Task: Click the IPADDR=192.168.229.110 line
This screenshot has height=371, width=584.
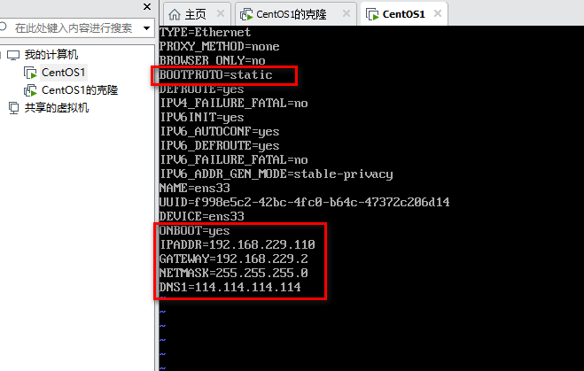Action: click(x=237, y=244)
